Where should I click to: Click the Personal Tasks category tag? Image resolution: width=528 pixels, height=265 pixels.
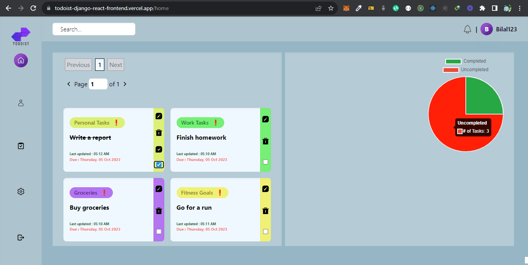pos(97,123)
